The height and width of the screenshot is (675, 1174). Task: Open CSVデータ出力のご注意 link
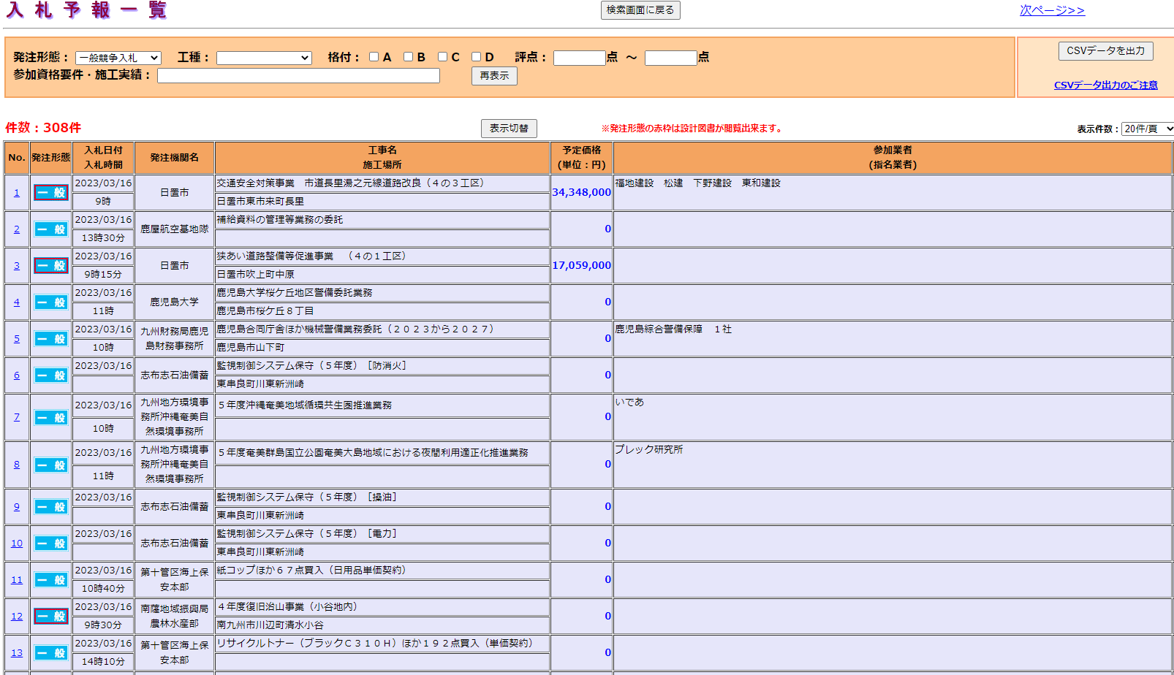click(1106, 85)
